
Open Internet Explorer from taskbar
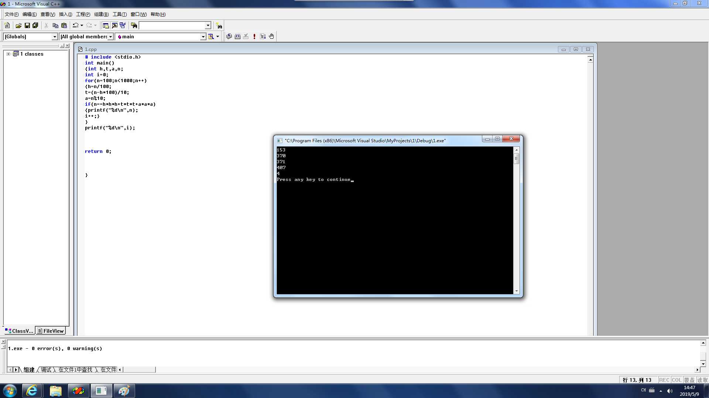(x=32, y=391)
